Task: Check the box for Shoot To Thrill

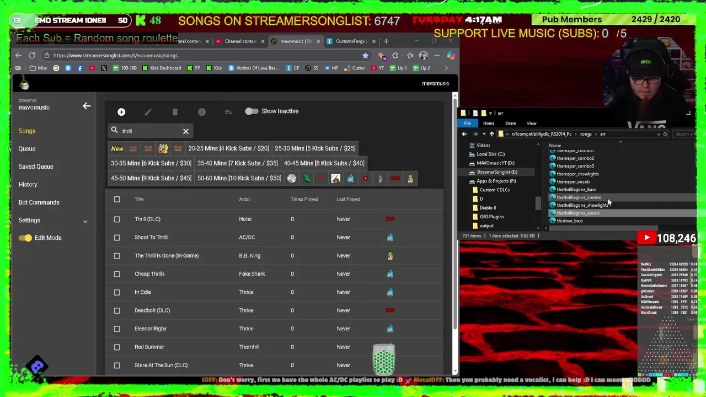Action: coord(117,237)
